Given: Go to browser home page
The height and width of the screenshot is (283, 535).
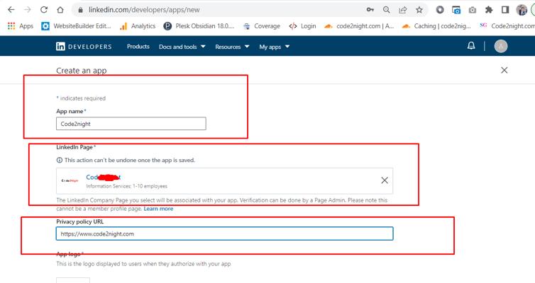Looking at the screenshot, I should 61,10.
